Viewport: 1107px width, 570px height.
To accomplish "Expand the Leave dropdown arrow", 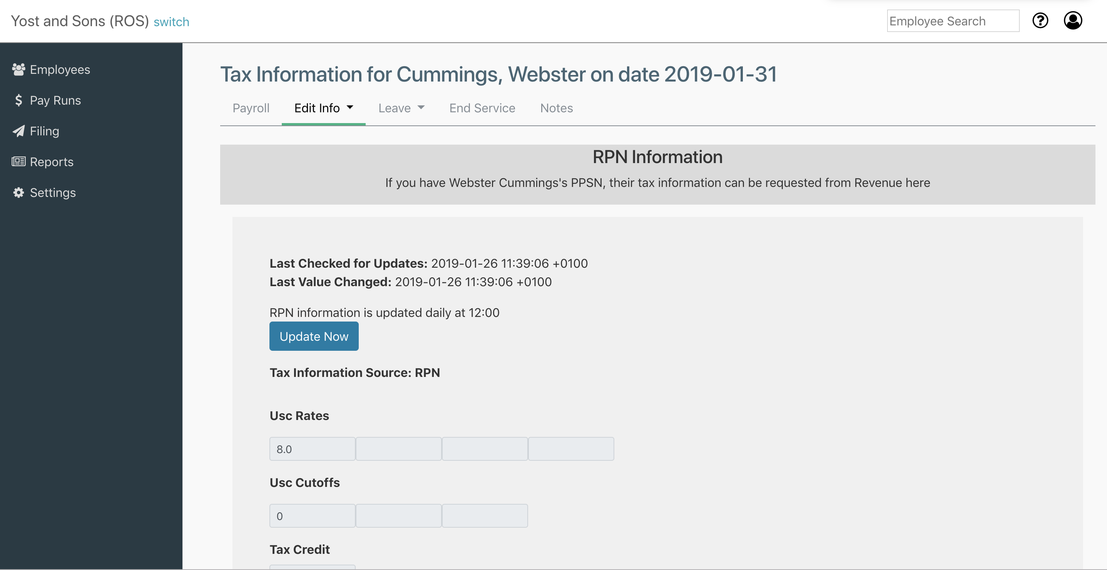I will (421, 107).
